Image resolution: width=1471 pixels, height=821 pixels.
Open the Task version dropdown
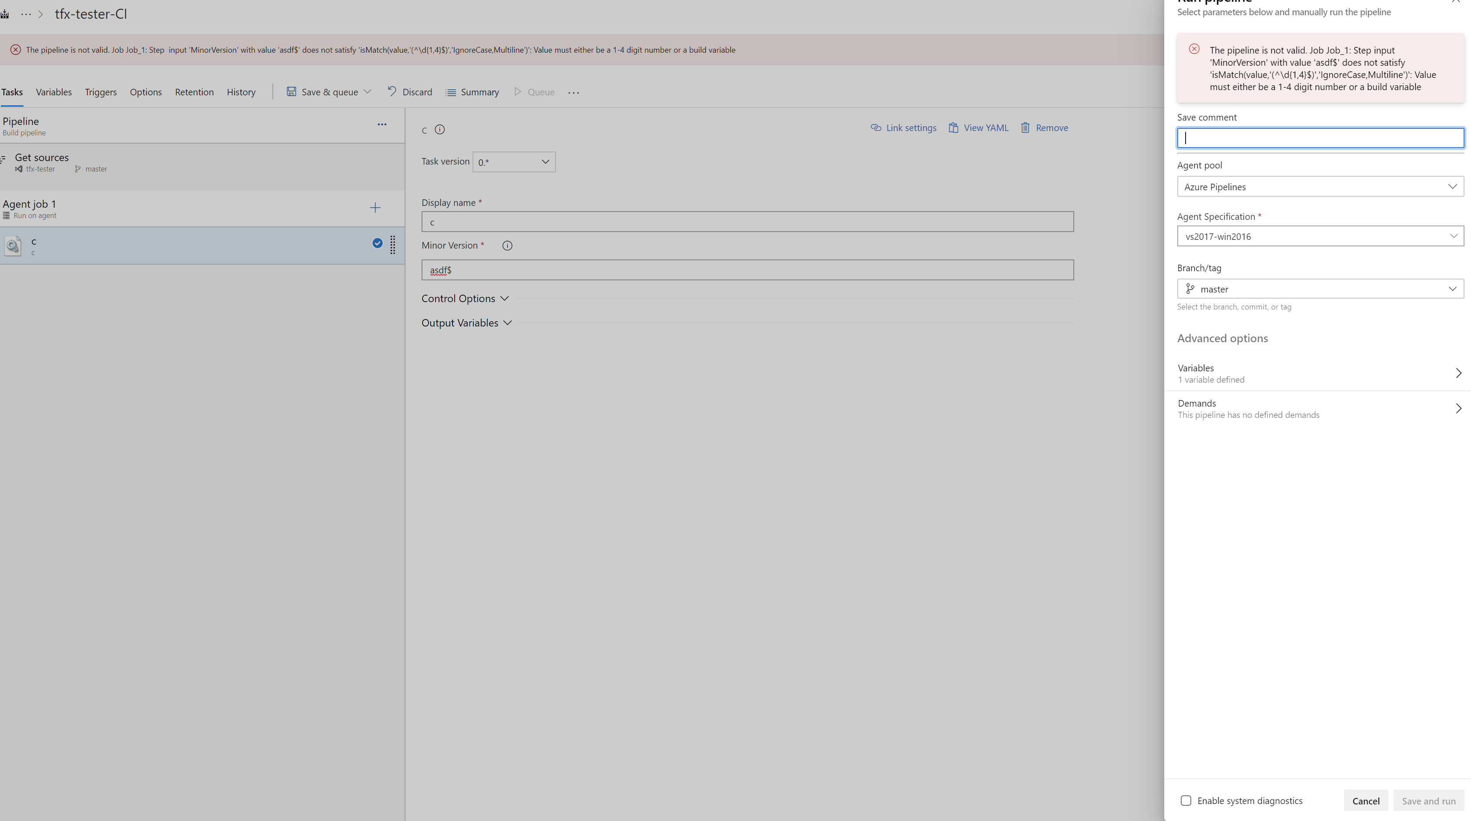[514, 162]
